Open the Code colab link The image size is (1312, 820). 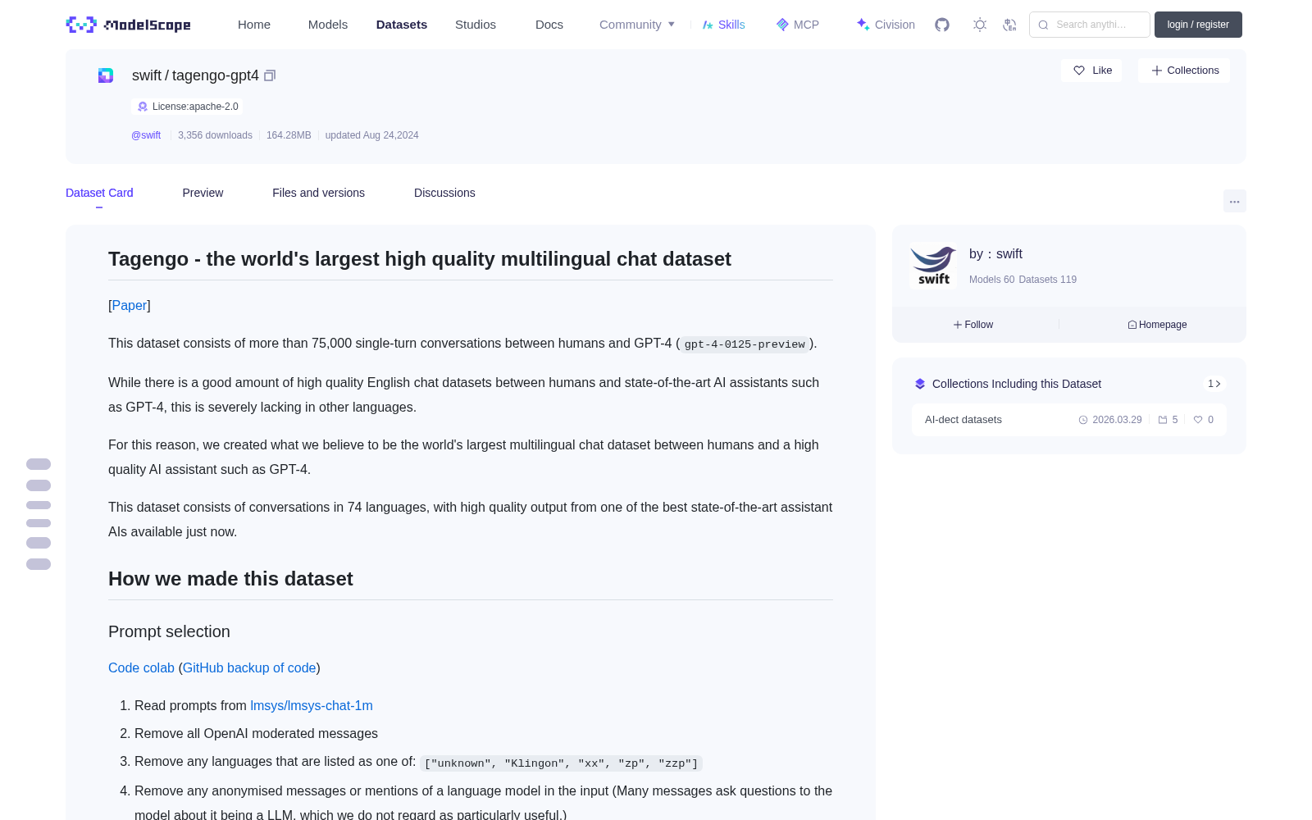click(x=141, y=667)
